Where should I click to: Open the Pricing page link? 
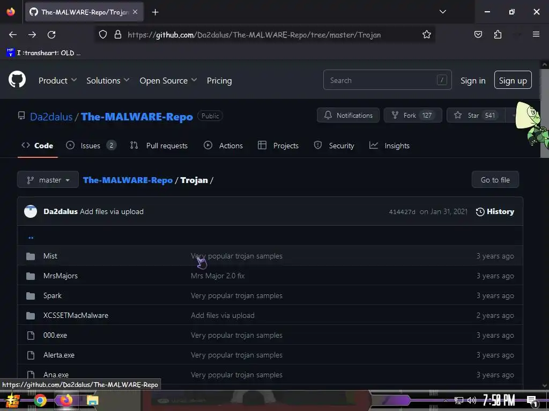tap(219, 80)
